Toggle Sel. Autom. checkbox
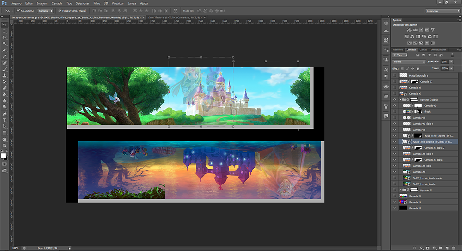Screen dimensions: 462x251 click(x=18, y=11)
